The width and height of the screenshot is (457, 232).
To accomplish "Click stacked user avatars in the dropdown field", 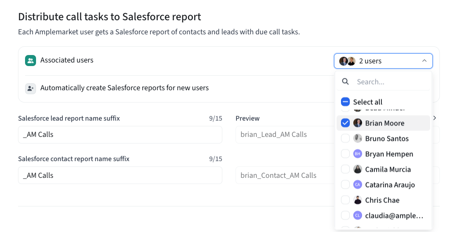I will [x=347, y=61].
